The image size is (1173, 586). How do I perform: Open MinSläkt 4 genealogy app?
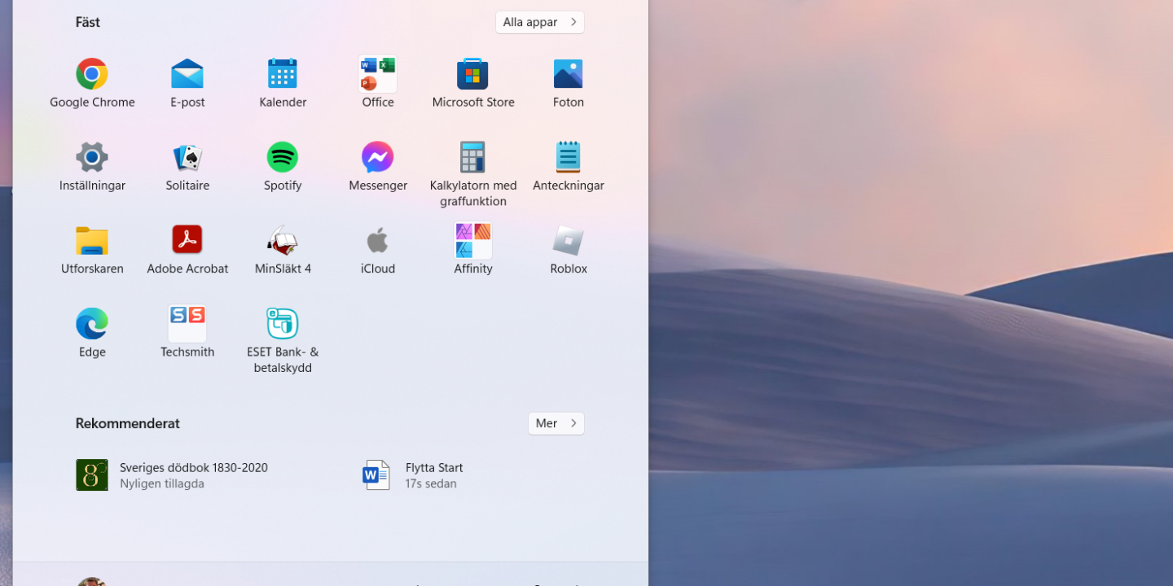283,249
